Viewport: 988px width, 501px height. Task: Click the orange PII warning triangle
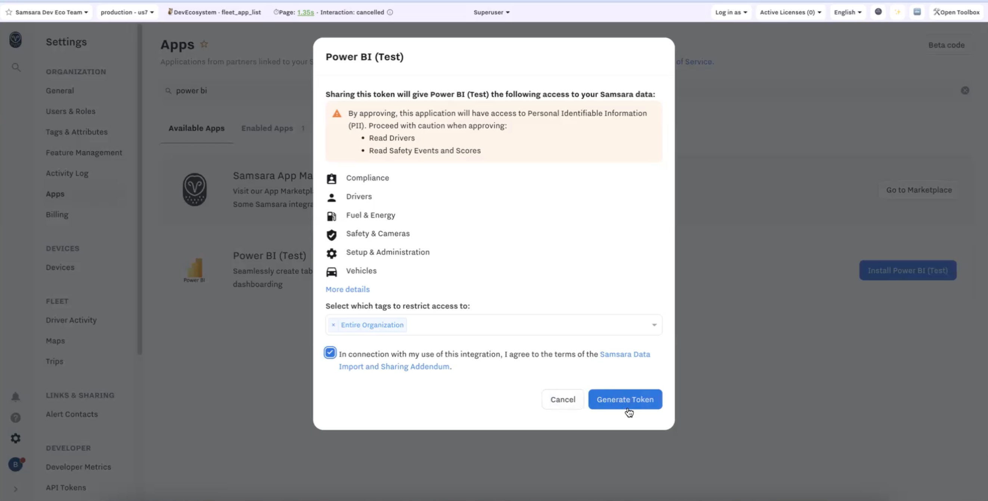point(337,113)
